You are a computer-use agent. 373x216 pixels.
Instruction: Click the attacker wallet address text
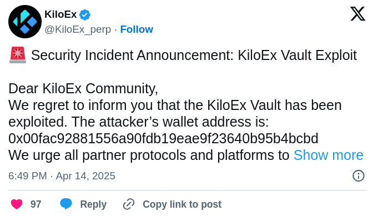point(163,139)
